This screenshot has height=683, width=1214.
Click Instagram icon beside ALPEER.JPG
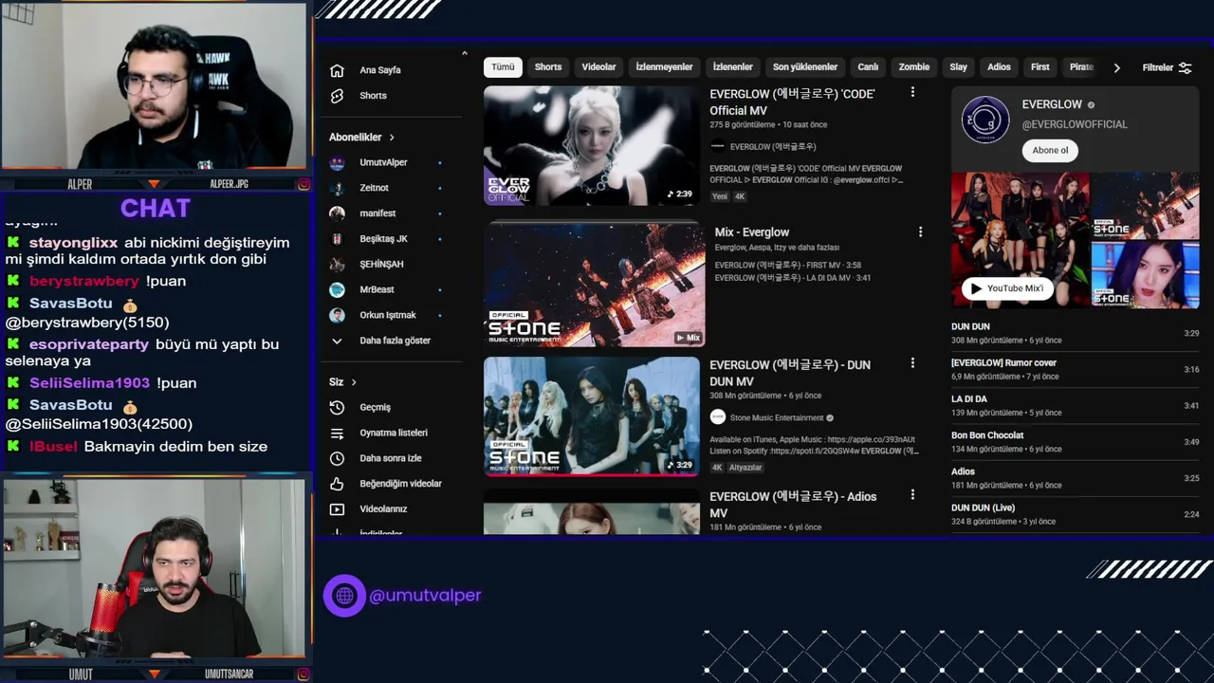[x=303, y=184]
